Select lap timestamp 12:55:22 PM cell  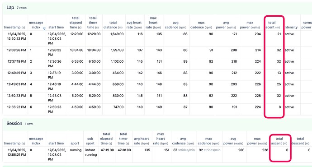coord(17,107)
